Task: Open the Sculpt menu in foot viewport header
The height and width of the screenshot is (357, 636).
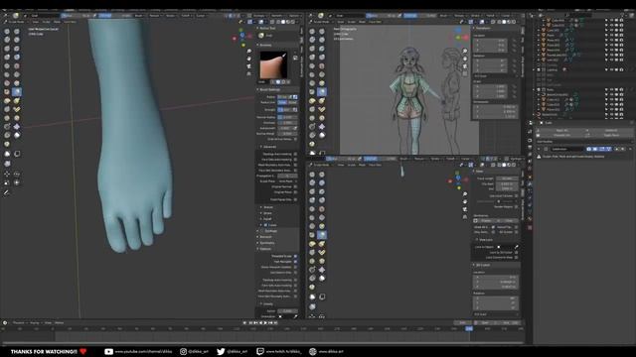Action: pos(47,22)
